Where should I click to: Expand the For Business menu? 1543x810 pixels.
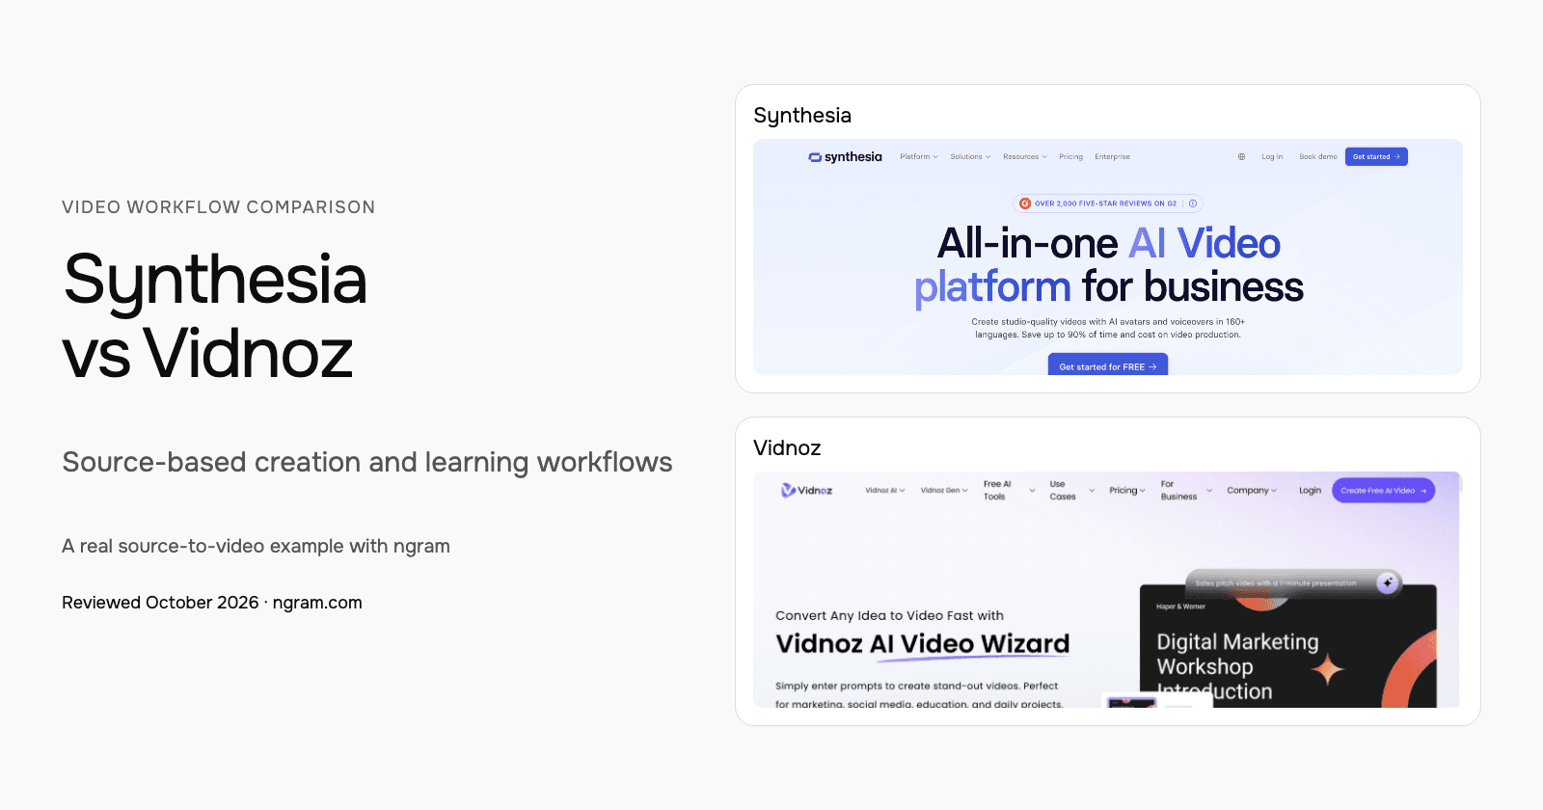(1186, 491)
